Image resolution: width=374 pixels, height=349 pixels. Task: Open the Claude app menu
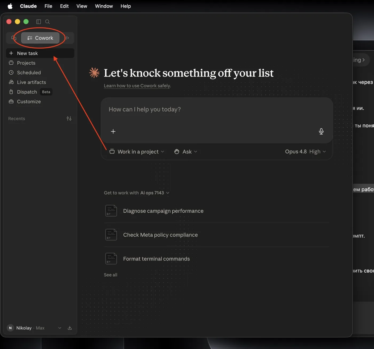pyautogui.click(x=28, y=6)
